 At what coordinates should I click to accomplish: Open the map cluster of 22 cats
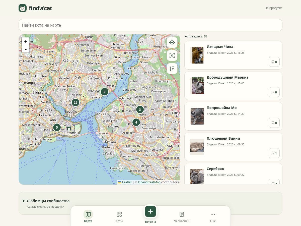point(76,102)
